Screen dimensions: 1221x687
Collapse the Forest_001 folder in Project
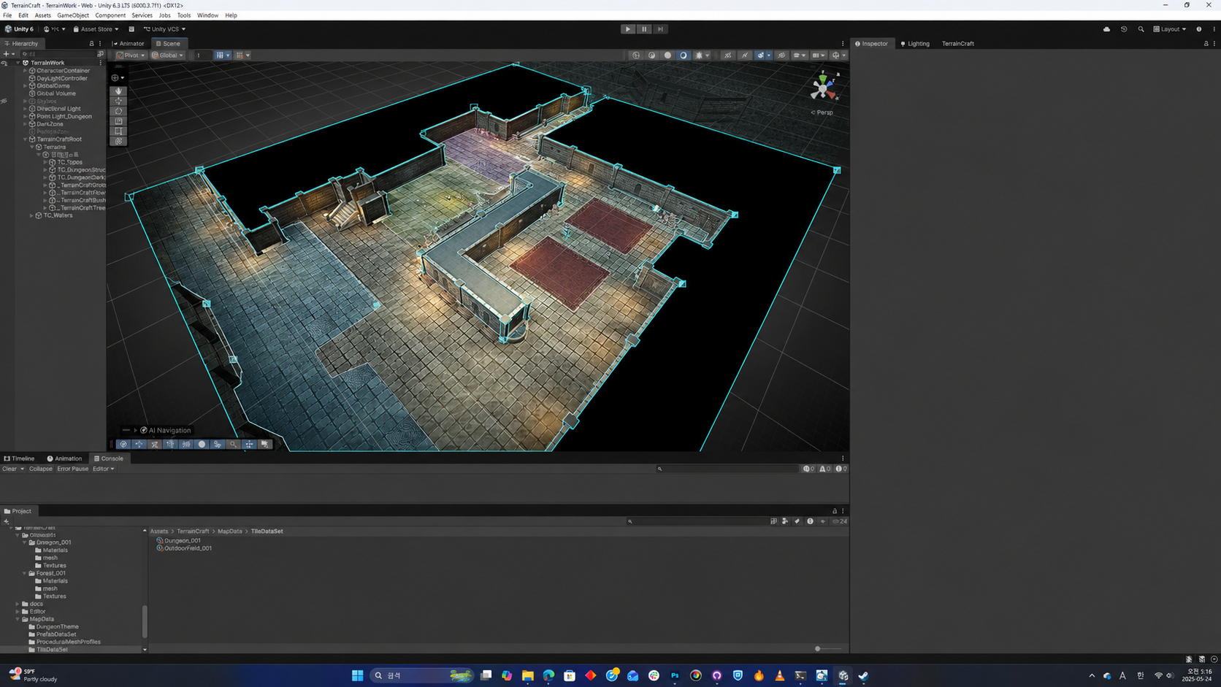(x=24, y=573)
